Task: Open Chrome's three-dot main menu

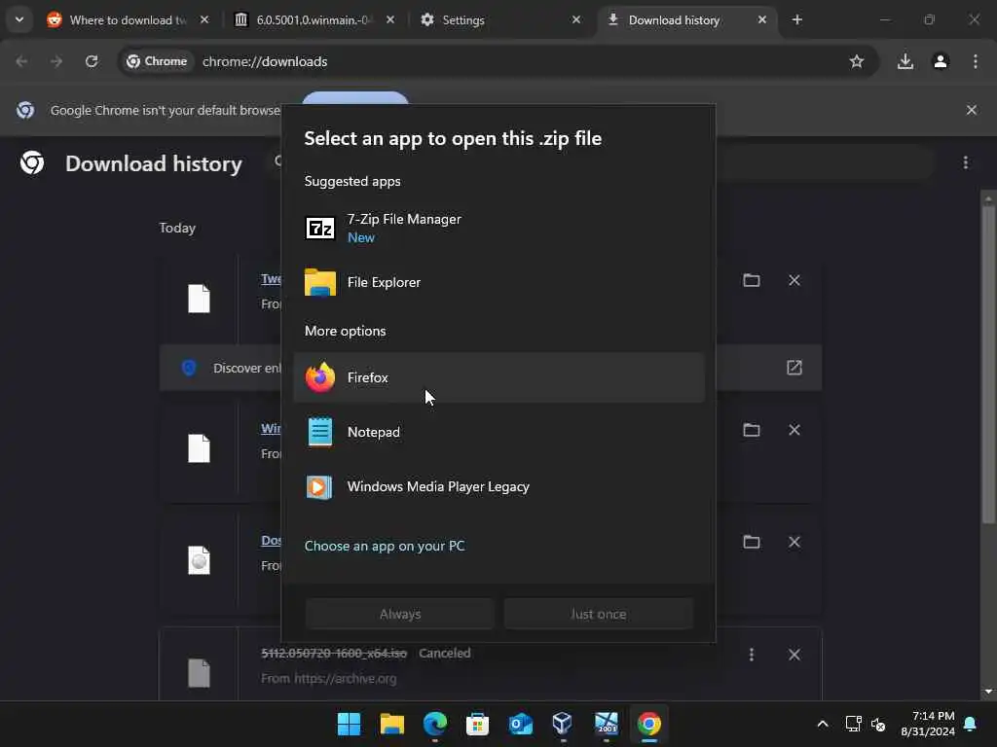Action: (976, 61)
